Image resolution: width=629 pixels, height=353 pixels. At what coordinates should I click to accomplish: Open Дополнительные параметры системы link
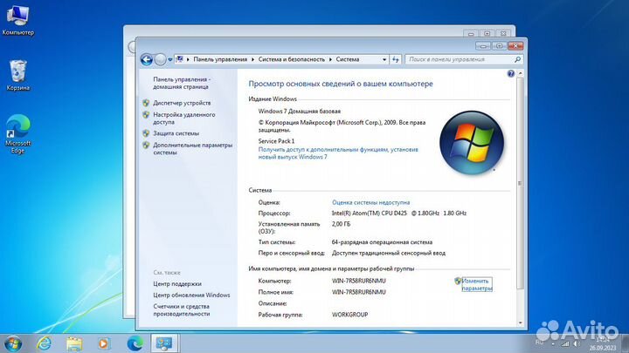[192, 148]
